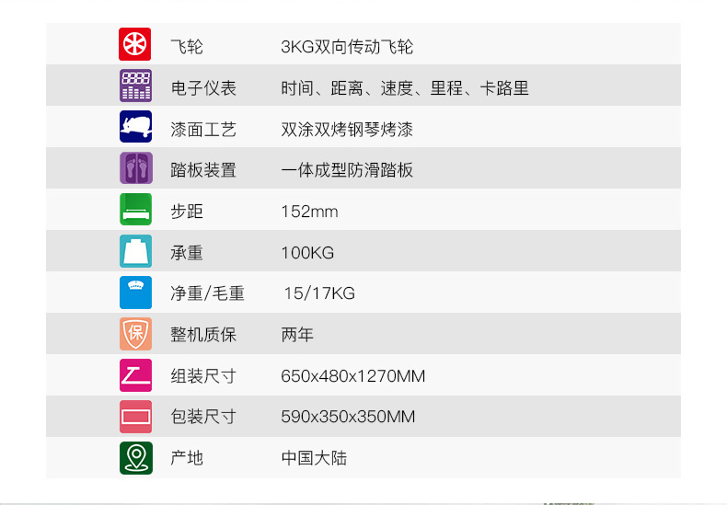Click the purple electronic meter icon
The width and height of the screenshot is (727, 505).
point(135,86)
